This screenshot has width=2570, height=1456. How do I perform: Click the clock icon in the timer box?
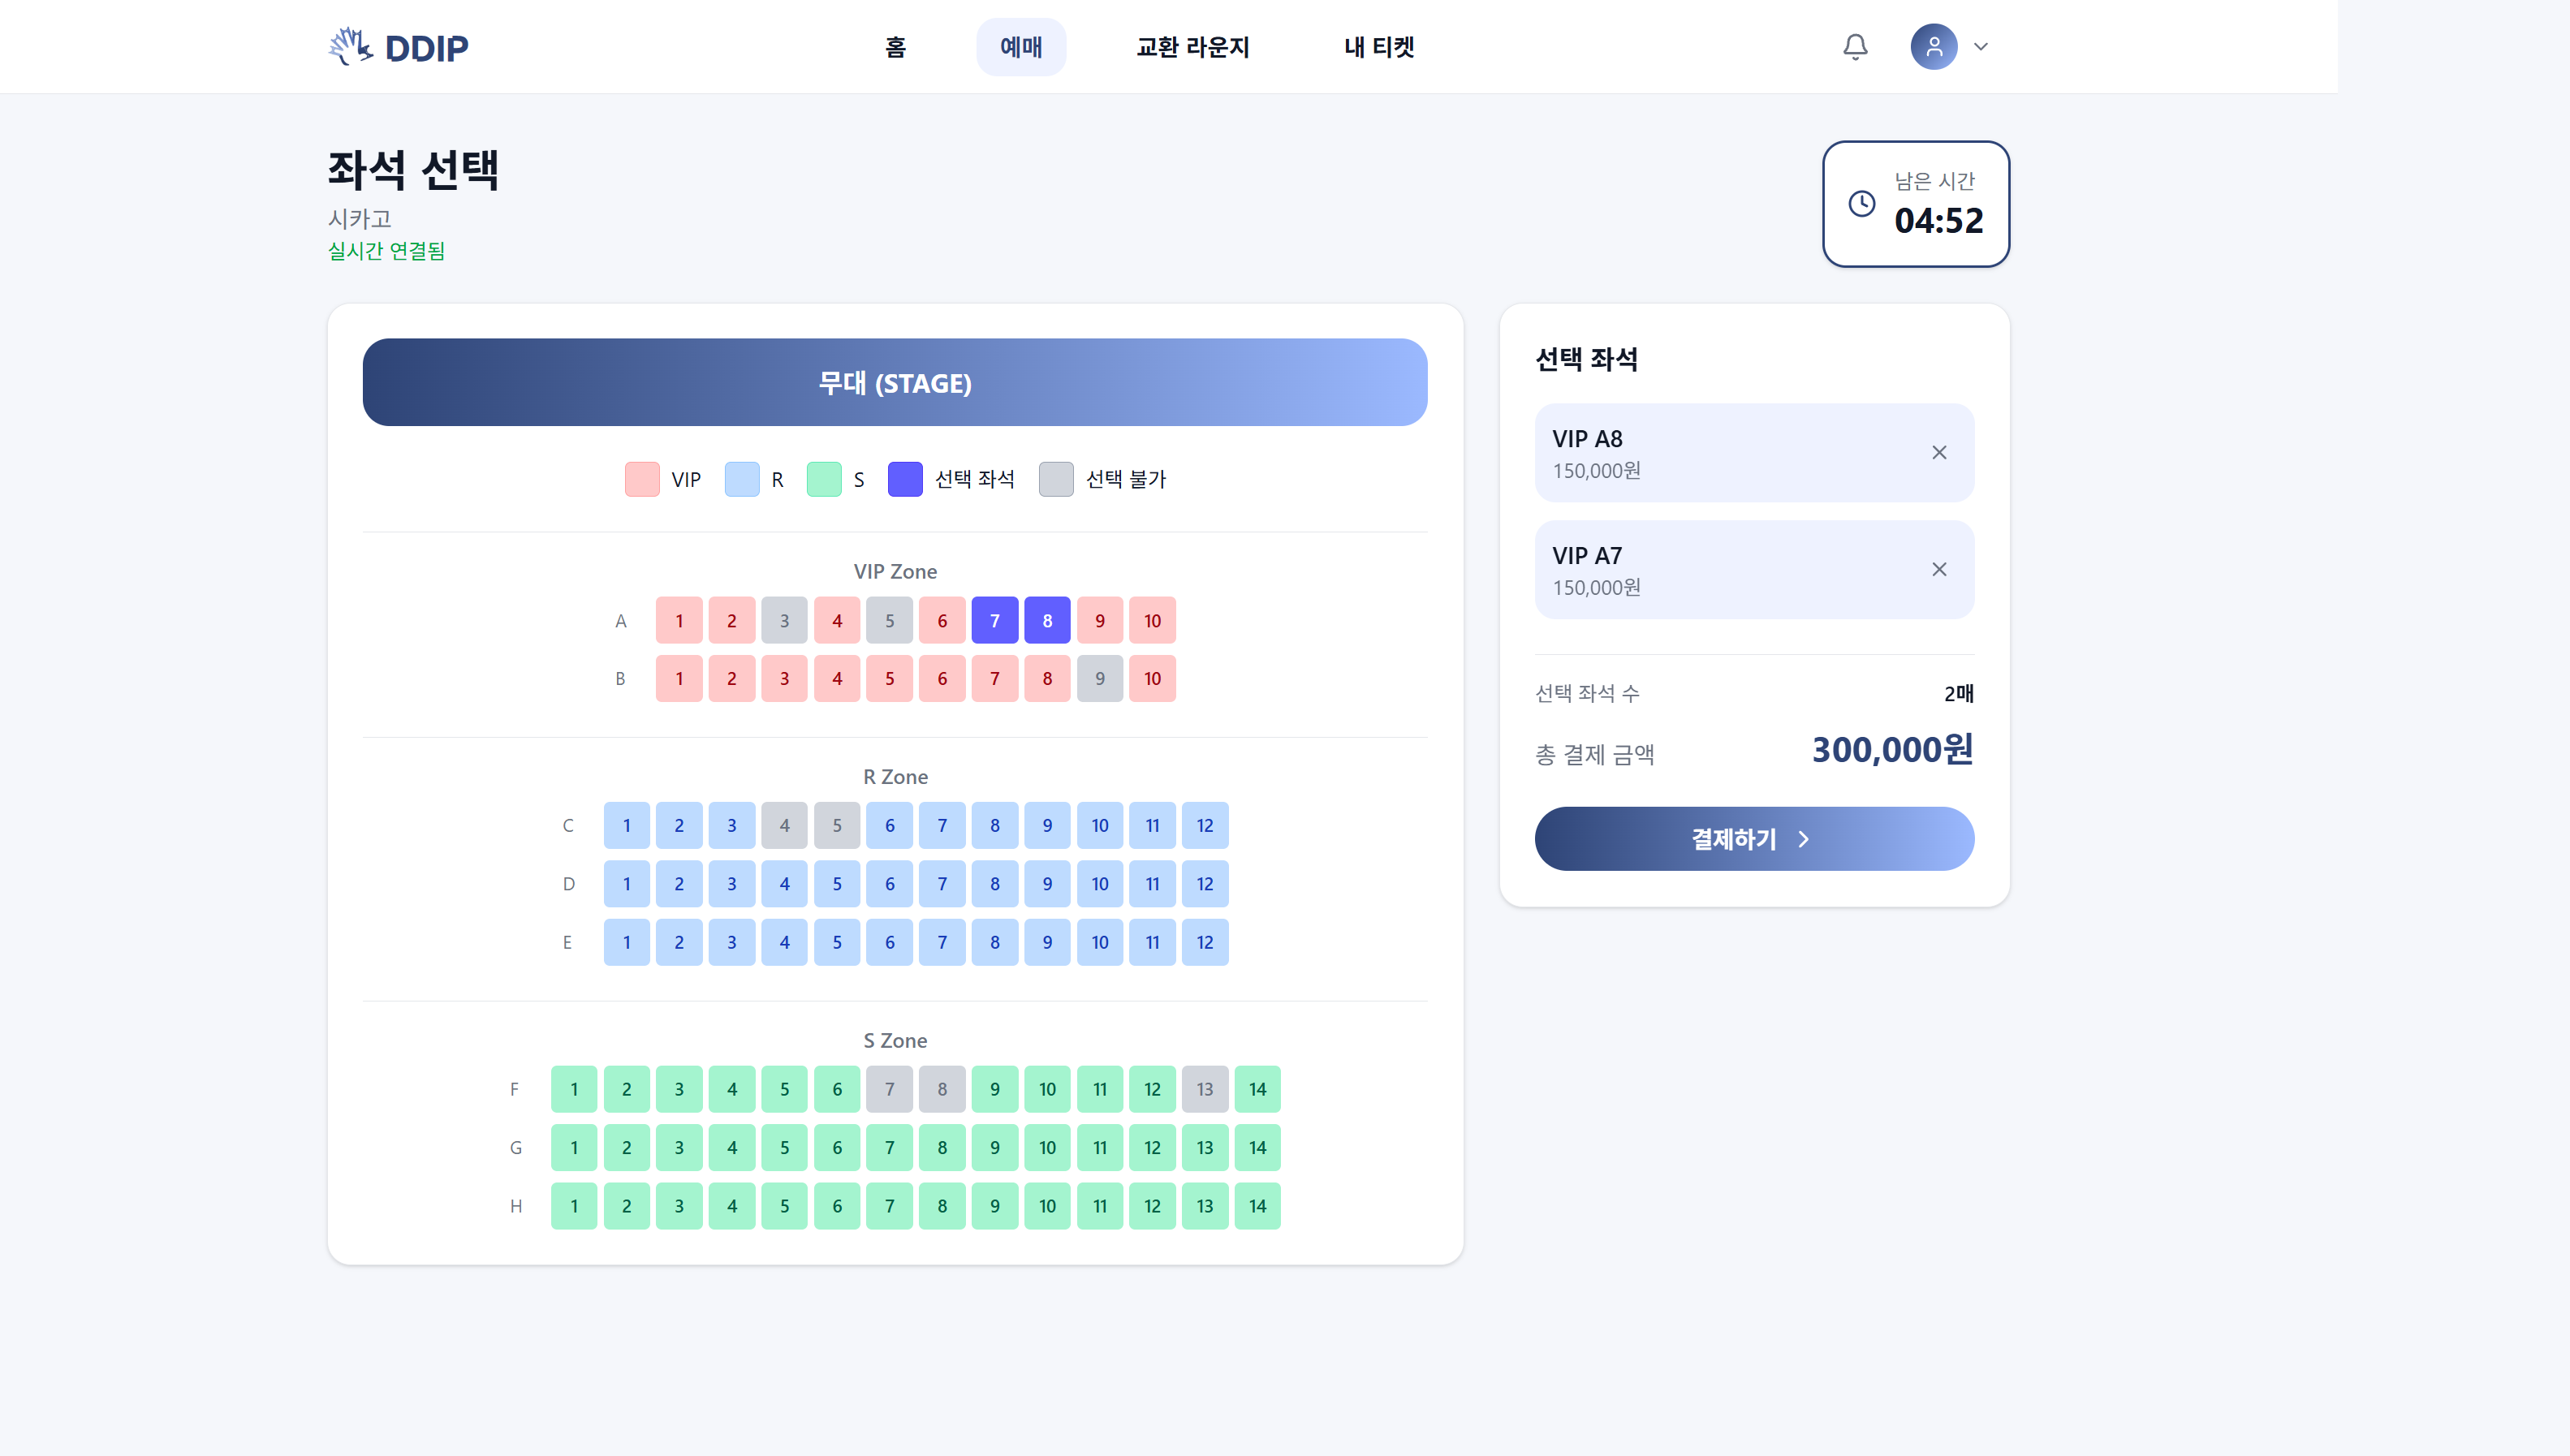(1861, 204)
